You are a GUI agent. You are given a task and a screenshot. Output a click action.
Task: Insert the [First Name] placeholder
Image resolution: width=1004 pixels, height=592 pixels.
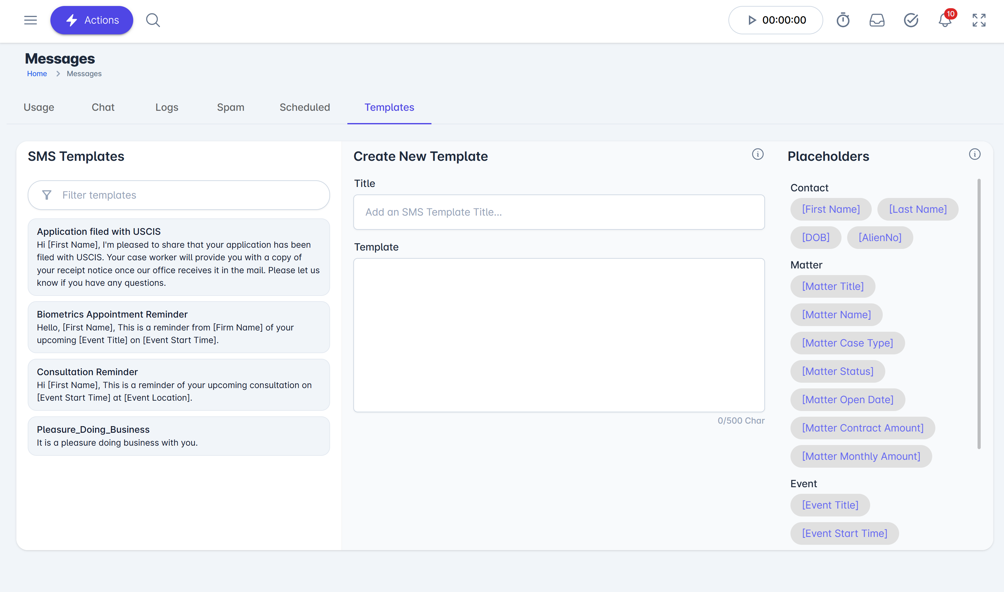(830, 209)
